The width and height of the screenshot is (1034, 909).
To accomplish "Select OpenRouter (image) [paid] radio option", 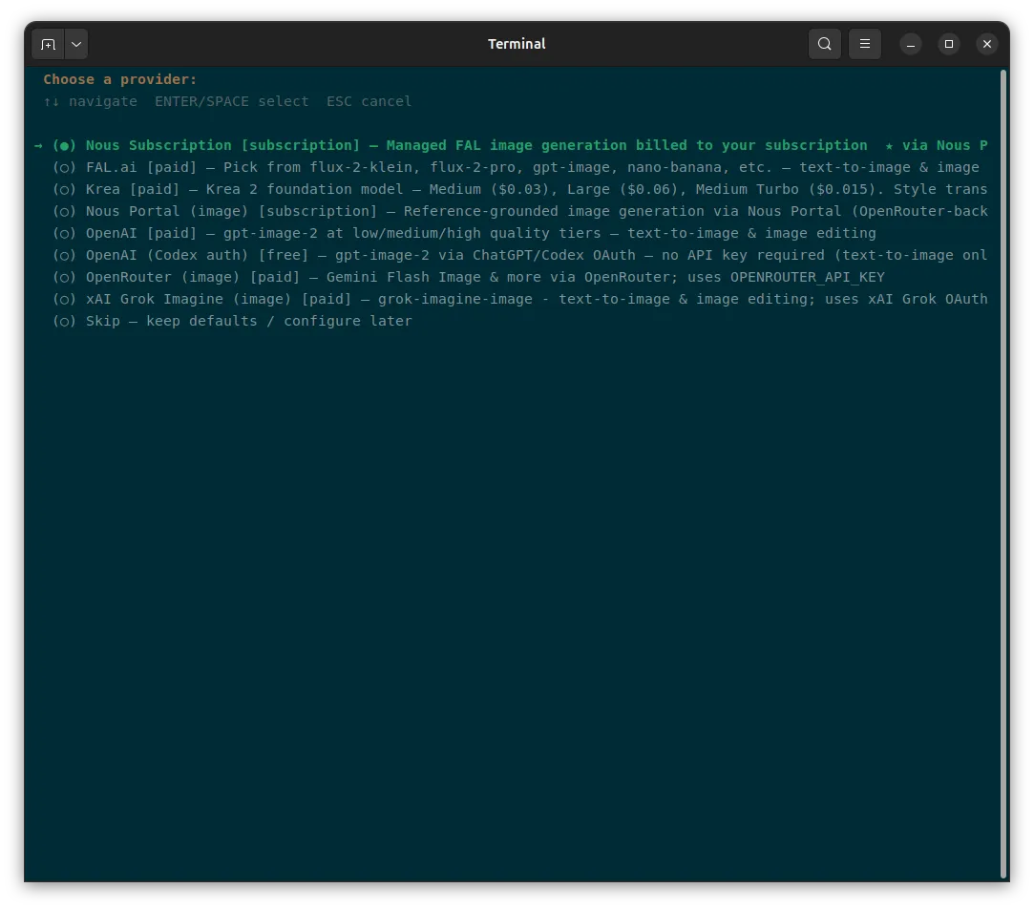I will click(x=64, y=278).
